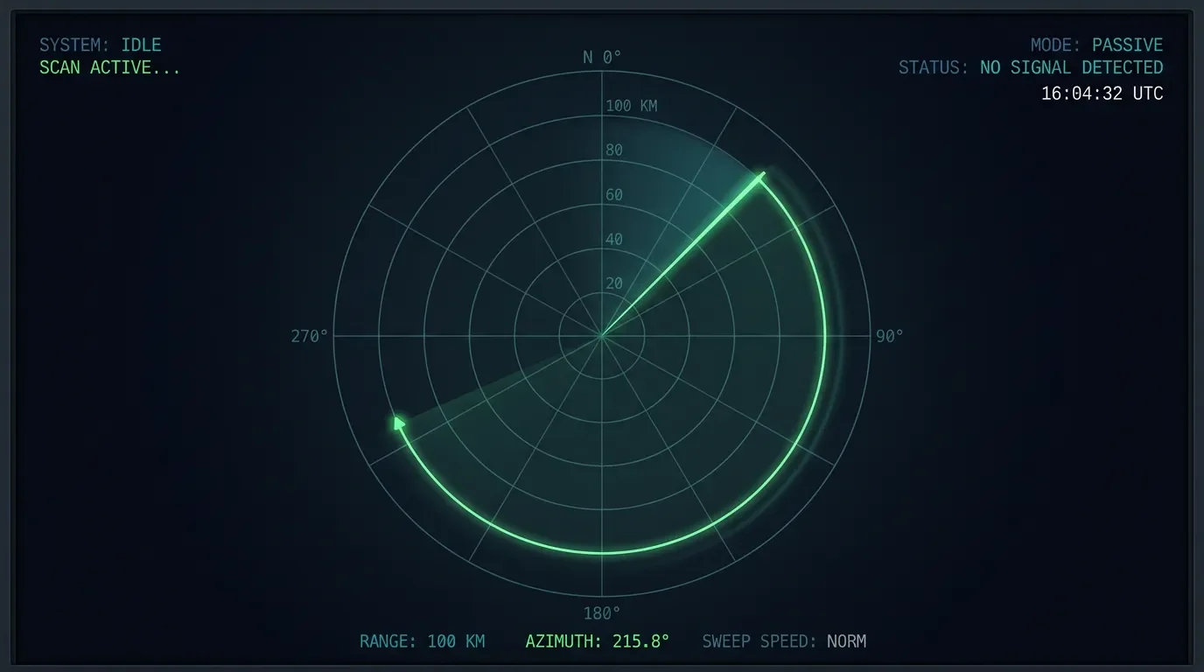
Task: Click the 20 range ring label
Action: (614, 283)
